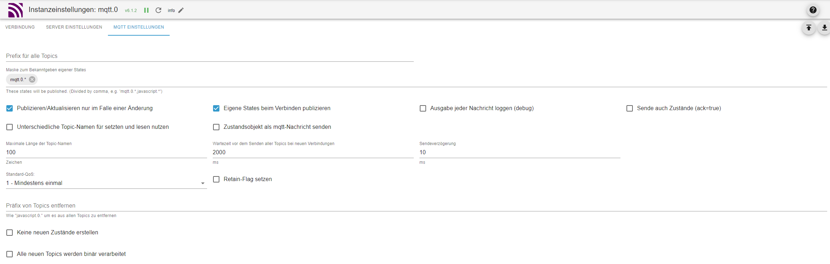Toggle Publizieren/Aktualisieren nur im Falle einer Änderung
The image size is (830, 264).
point(10,108)
